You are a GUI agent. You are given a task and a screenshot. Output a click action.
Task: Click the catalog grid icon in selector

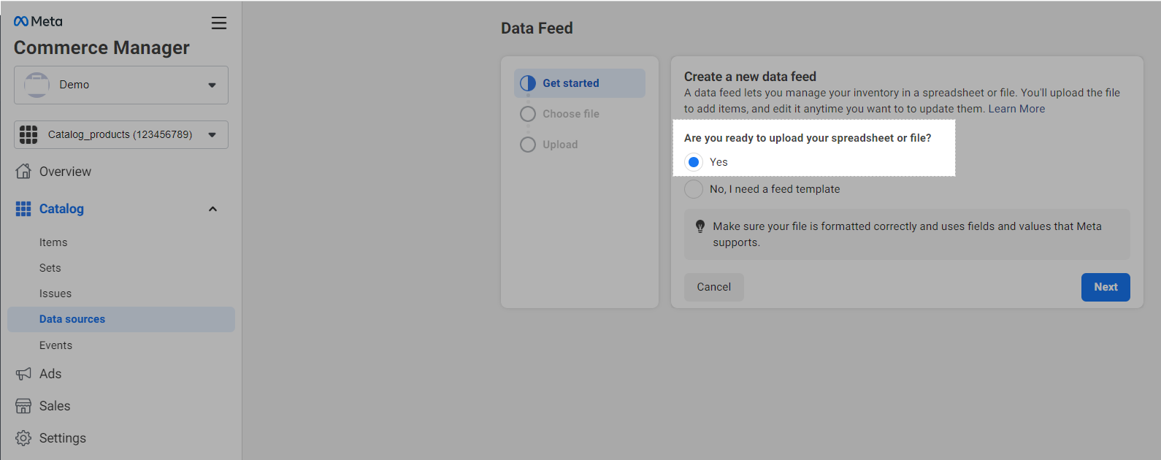28,134
